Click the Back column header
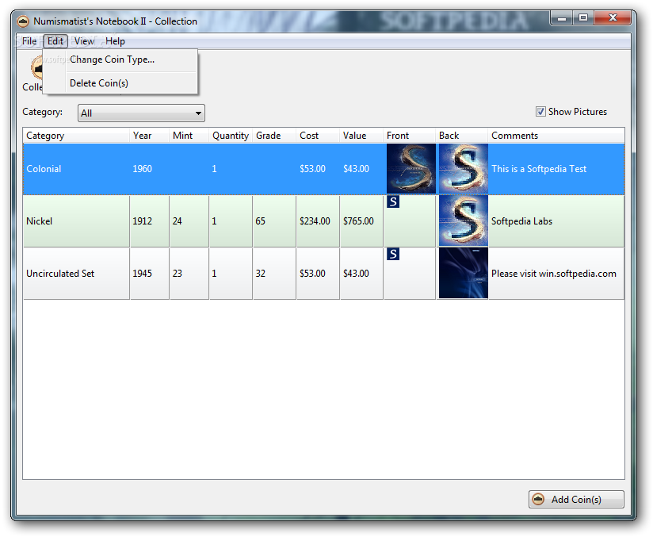Image resolution: width=653 pixels, height=537 pixels. pos(461,136)
